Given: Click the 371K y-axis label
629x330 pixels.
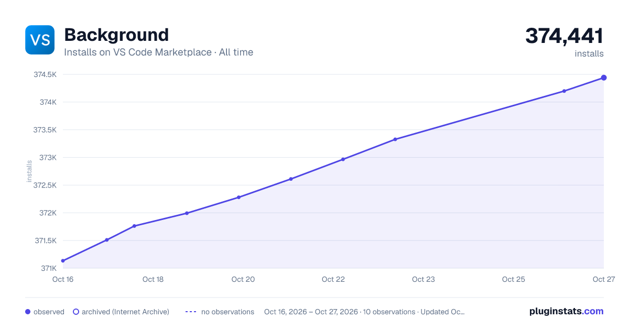Looking at the screenshot, I should [49, 269].
